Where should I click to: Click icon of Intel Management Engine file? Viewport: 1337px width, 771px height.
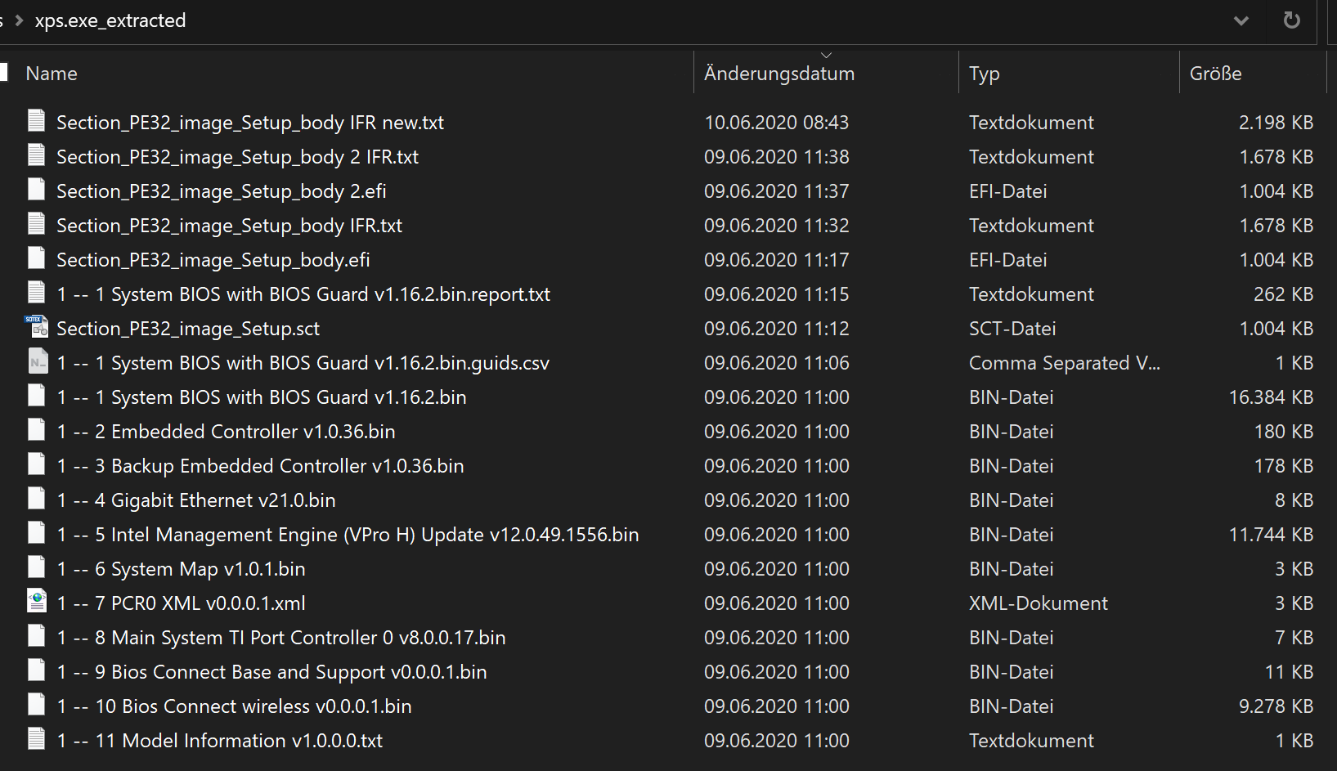(37, 533)
